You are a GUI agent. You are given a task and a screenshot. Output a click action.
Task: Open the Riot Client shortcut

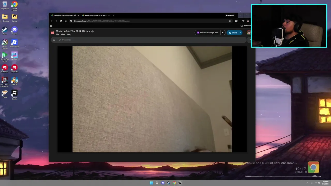[x=5, y=68]
